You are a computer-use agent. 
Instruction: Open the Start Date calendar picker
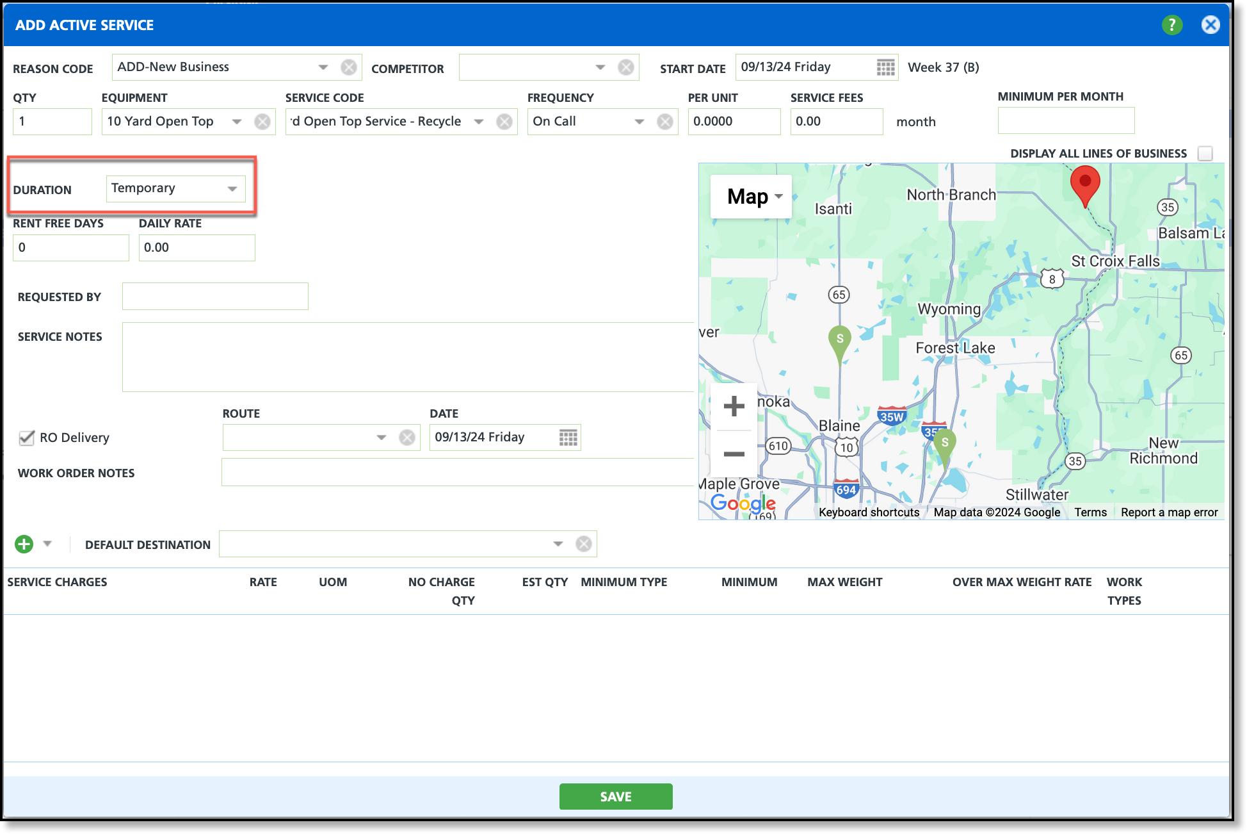point(885,67)
